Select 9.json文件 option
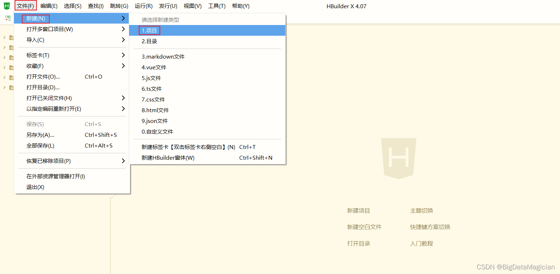The height and width of the screenshot is (274, 560). pyautogui.click(x=207, y=121)
